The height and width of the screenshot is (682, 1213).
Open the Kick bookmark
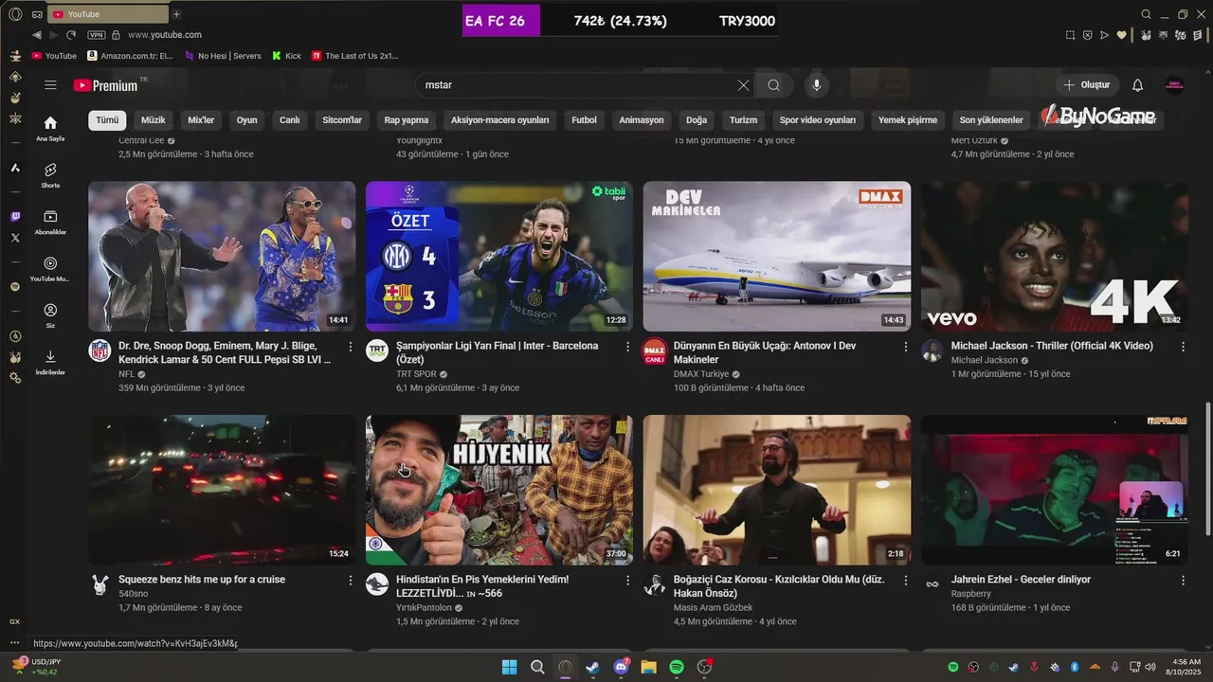286,56
